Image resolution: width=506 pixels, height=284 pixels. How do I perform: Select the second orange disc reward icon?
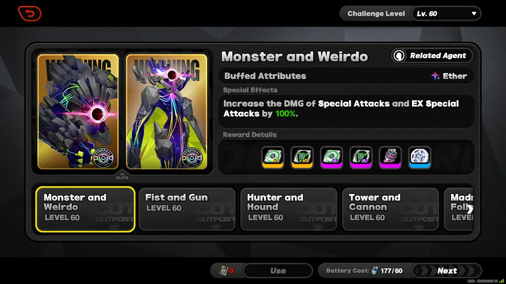302,157
